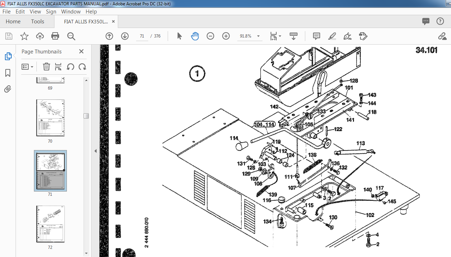Open the Find text magnifier tool
The width and height of the screenshot is (451, 257).
tap(71, 36)
